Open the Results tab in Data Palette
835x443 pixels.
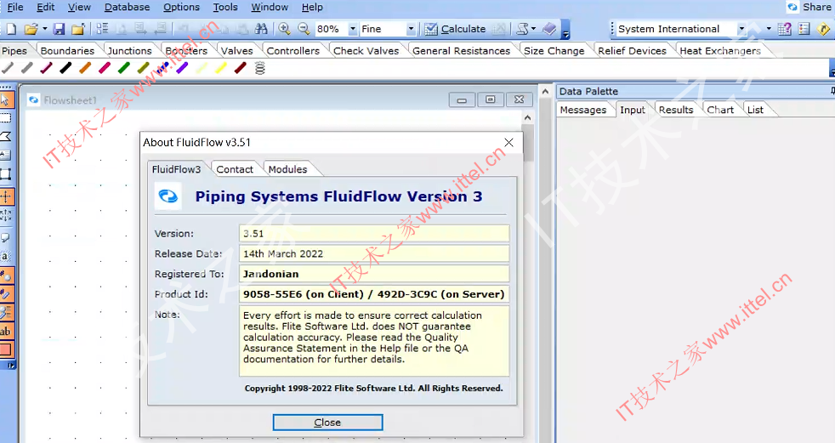676,110
